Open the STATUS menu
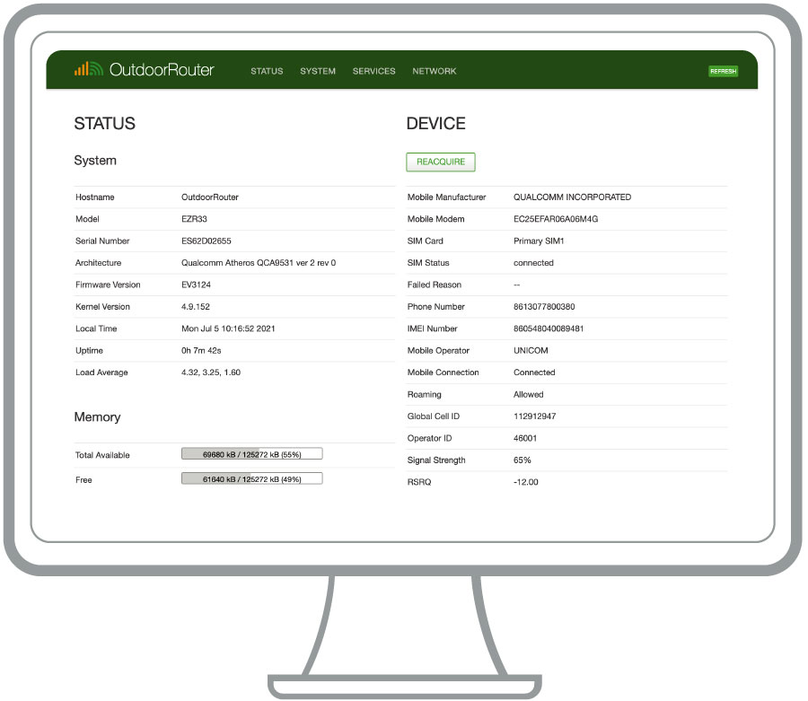The height and width of the screenshot is (701, 808). click(x=267, y=71)
